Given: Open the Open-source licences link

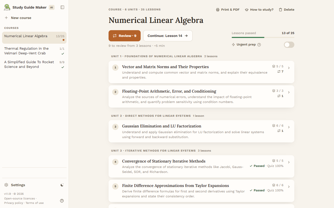Looking at the screenshot, I should [20, 198].
